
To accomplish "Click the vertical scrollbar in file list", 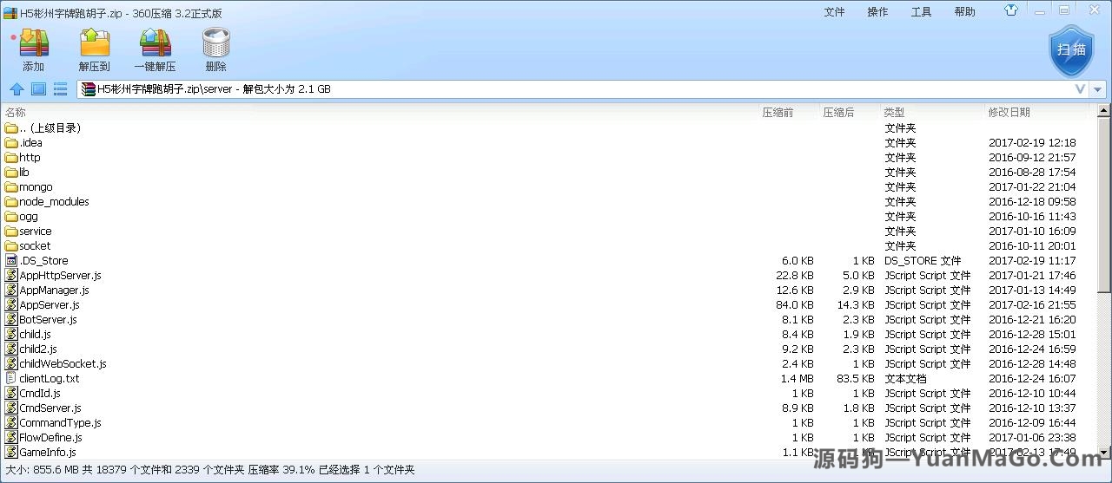I will pos(1104,204).
